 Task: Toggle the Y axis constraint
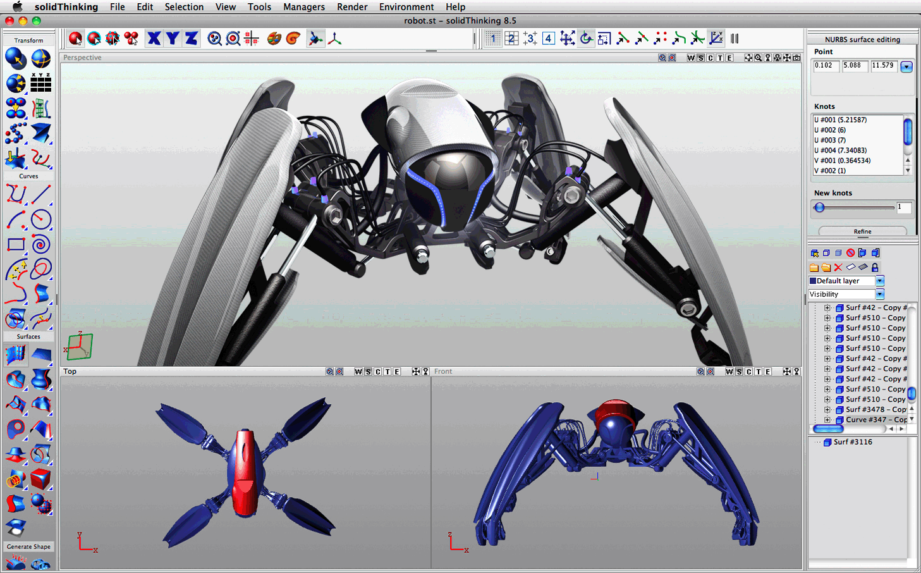pos(173,39)
